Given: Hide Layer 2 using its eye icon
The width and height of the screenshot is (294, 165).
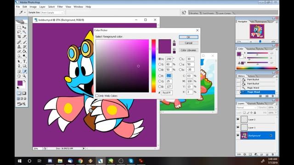Looking at the screenshot, I should click(238, 119).
